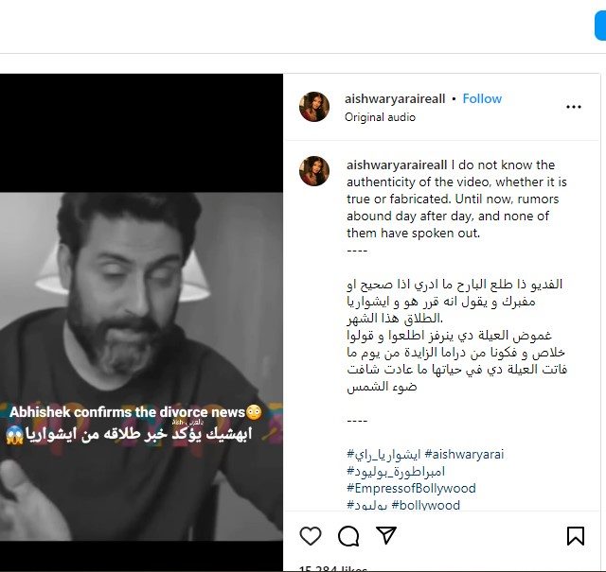The width and height of the screenshot is (606, 572).
Task: Play or pause the reel video
Action: pos(141,322)
